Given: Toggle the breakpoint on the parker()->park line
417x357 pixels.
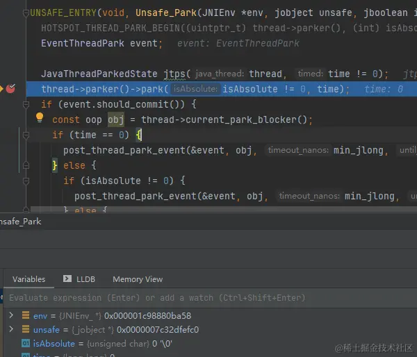Looking at the screenshot, I should pos(10,88).
